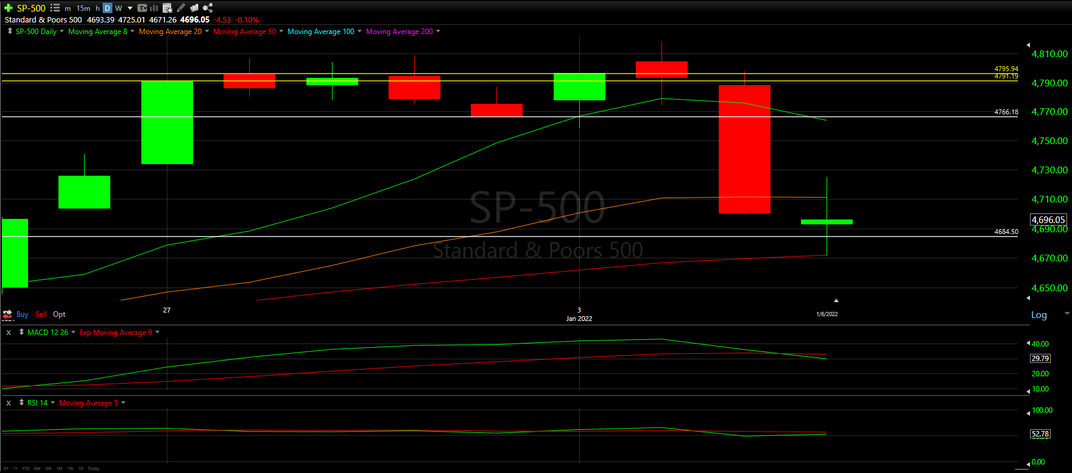The height and width of the screenshot is (473, 1072).
Task: Click the add-indicator calculator icon
Action: pyautogui.click(x=167, y=8)
